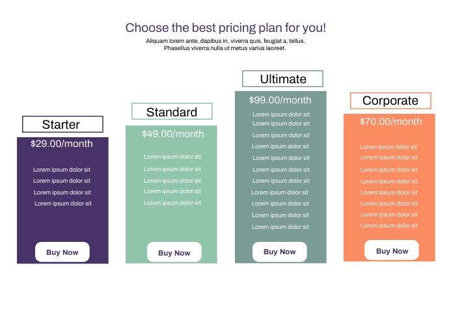451x318 pixels.
Task: Click Buy Now on the Starter plan
Action: [62, 252]
